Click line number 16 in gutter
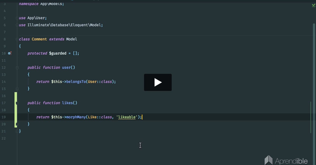This screenshot has height=165, width=316. pyautogui.click(x=3, y=96)
